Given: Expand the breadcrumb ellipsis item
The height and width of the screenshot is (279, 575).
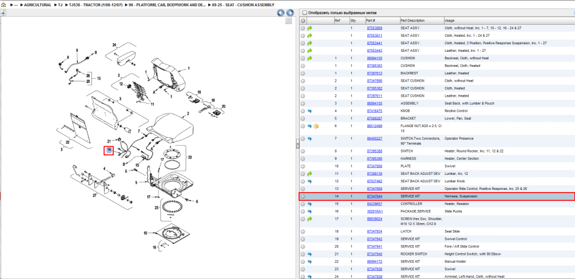Looking at the screenshot, I should [x=16, y=5].
